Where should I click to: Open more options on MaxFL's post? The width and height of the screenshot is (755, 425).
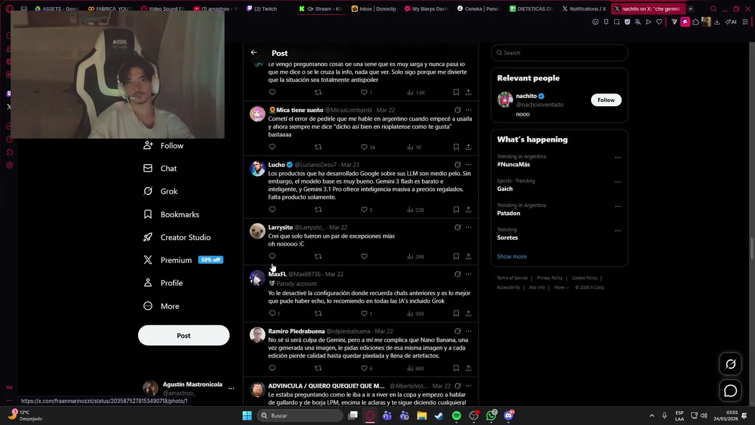pos(468,274)
